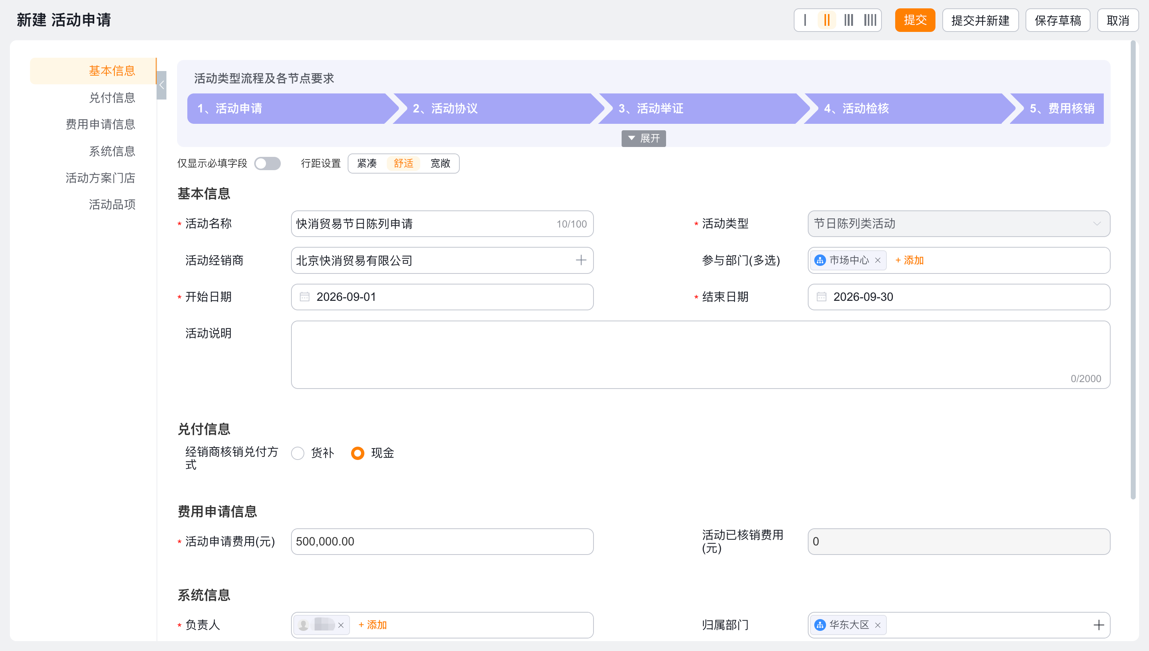The width and height of the screenshot is (1149, 651).
Task: Click the 活动名称 input field
Action: pos(442,224)
